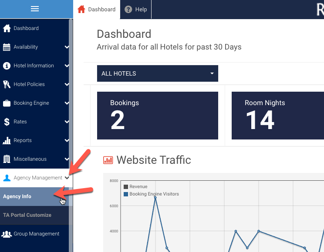The image size is (324, 252).
Task: Click the Website Traffic chart icon
Action: (x=108, y=160)
